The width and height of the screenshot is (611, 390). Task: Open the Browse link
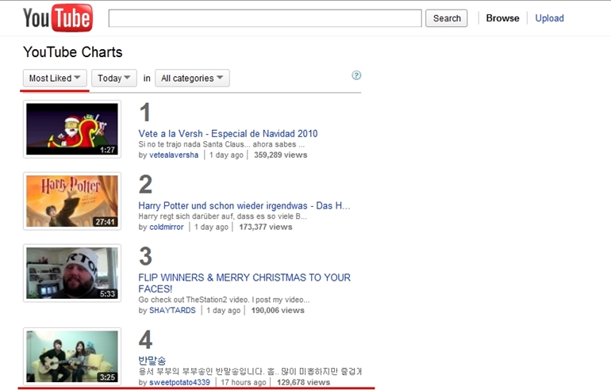[x=502, y=18]
